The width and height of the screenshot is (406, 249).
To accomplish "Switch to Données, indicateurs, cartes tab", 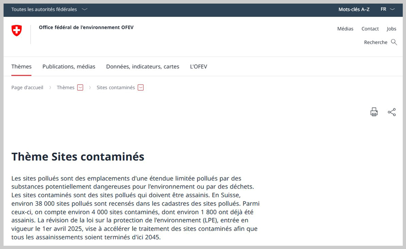I will point(143,66).
